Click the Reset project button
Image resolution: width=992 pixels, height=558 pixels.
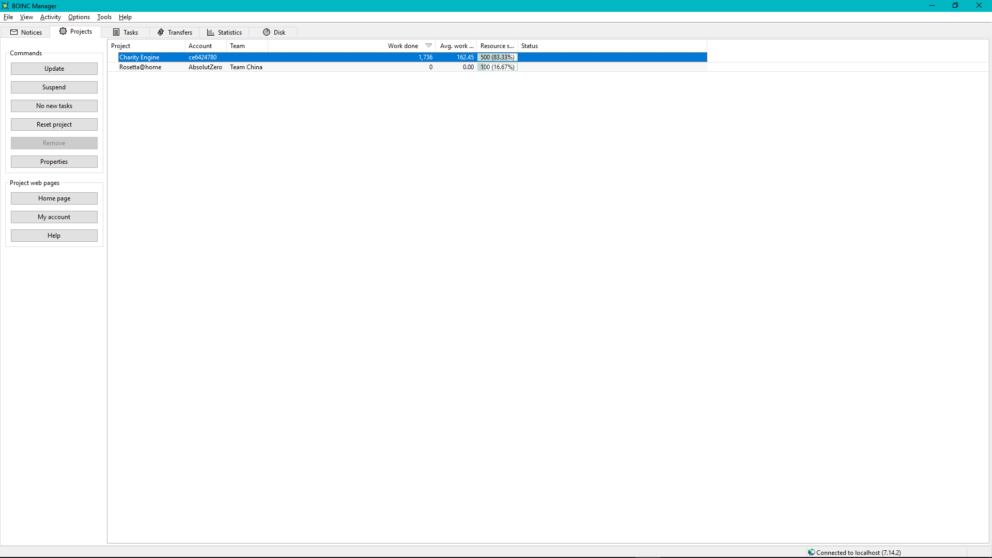pyautogui.click(x=54, y=125)
